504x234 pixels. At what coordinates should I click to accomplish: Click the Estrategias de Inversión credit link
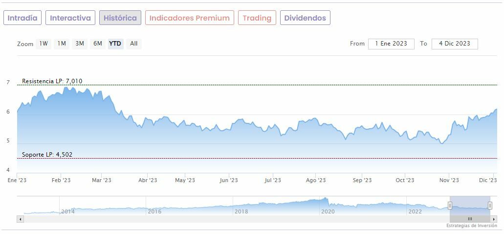click(471, 226)
